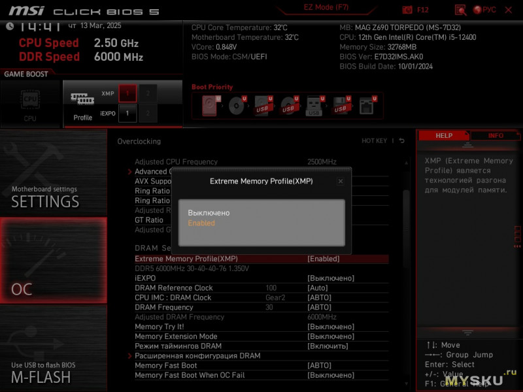Select the hard drive boot priority device
Viewport: 523px width, 392px height.
pyautogui.click(x=211, y=106)
